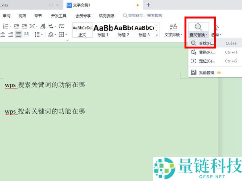242x181 pixels.
Task: Click the increase indent icon
Action: click(24, 26)
